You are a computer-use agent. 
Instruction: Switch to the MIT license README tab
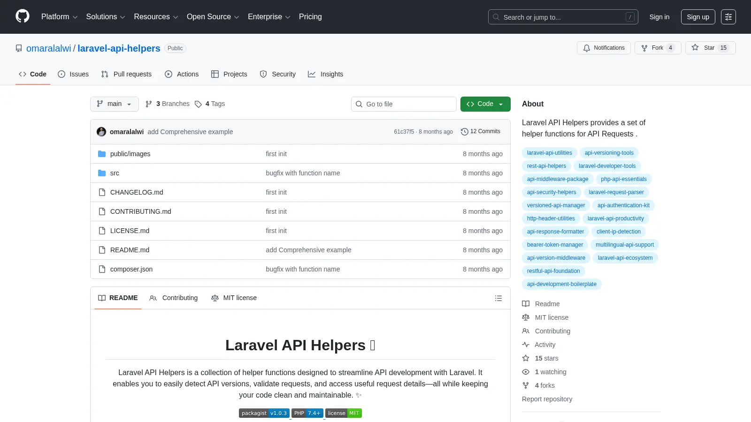coord(234,298)
